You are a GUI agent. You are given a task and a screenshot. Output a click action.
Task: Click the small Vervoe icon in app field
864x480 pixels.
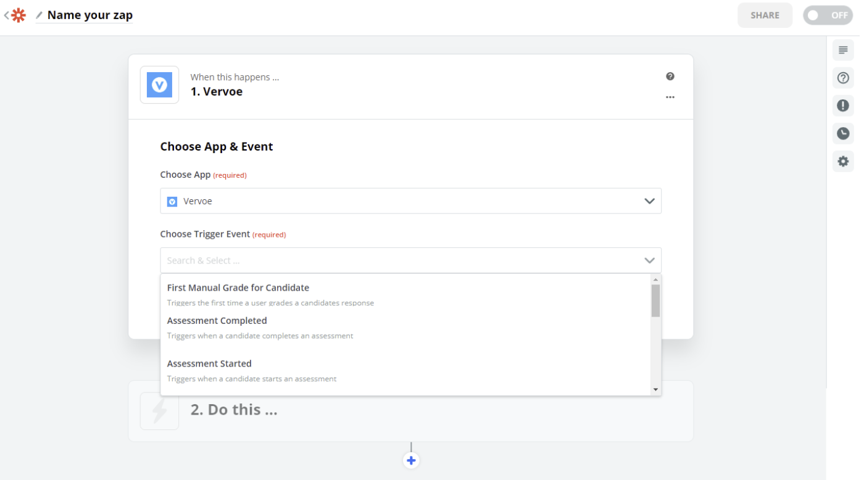pos(172,202)
